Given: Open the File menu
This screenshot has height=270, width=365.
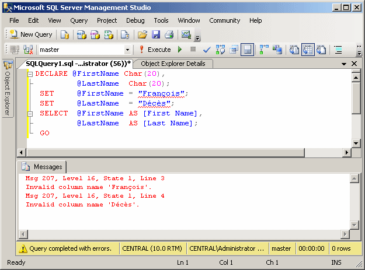Looking at the screenshot, I should tap(14, 20).
